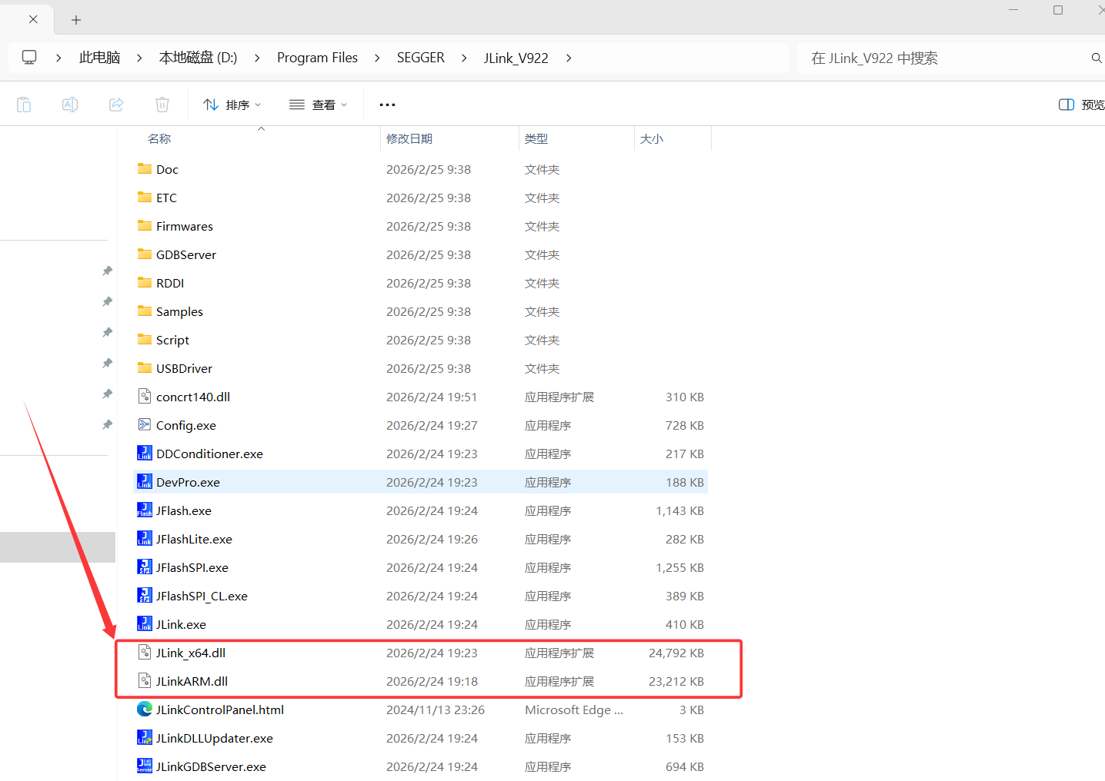This screenshot has width=1105, height=781.
Task: Click JLink_V922 breadcrumb
Action: [x=516, y=58]
